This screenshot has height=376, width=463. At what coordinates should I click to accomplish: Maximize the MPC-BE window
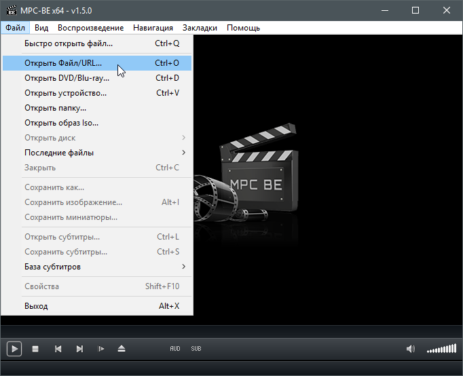tap(415, 10)
